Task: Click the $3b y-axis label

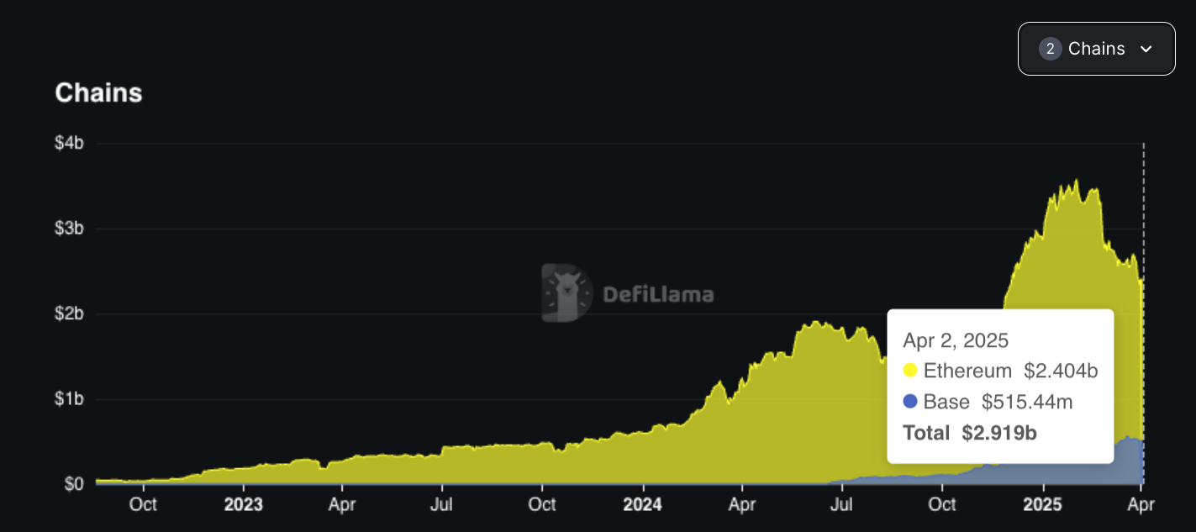Action: (69, 229)
